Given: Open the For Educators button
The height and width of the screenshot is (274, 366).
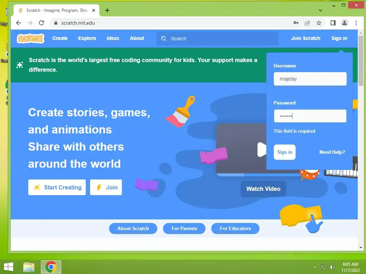Looking at the screenshot, I should [235, 228].
